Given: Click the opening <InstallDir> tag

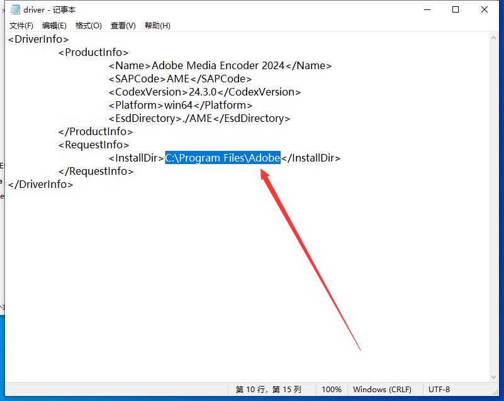Looking at the screenshot, I should click(x=137, y=158).
